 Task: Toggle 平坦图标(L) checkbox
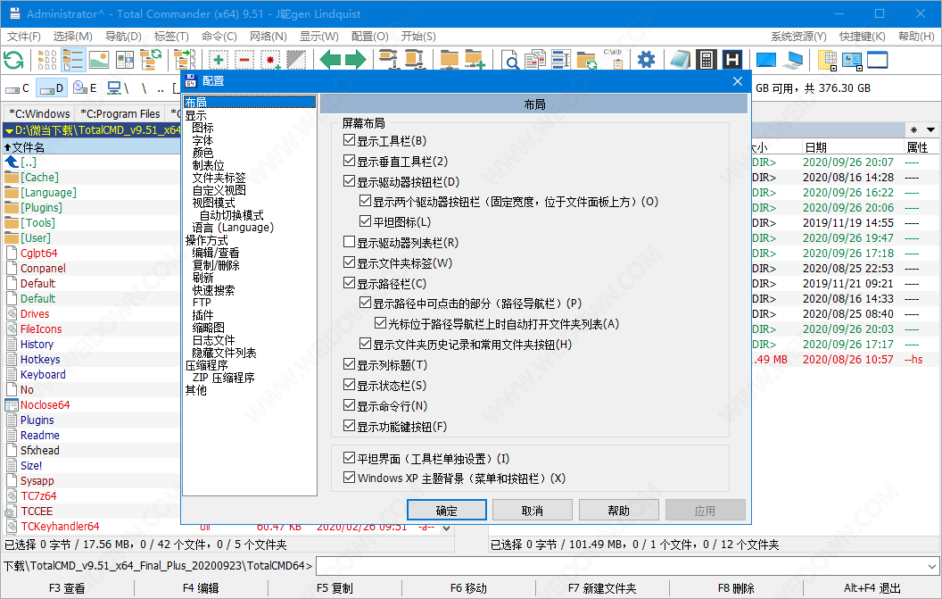pyautogui.click(x=365, y=221)
